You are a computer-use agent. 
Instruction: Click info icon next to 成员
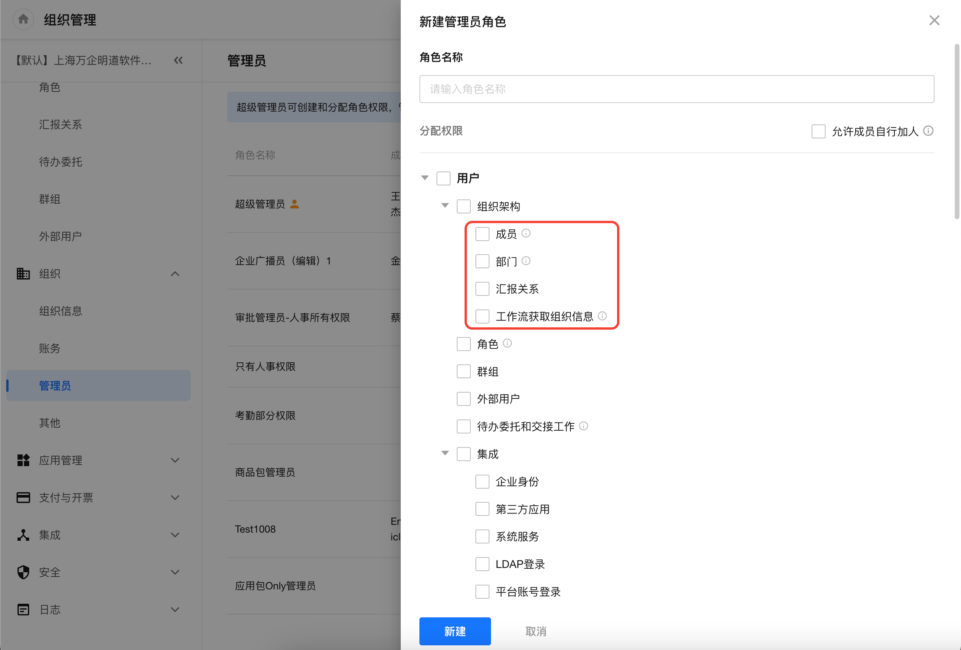tap(526, 234)
